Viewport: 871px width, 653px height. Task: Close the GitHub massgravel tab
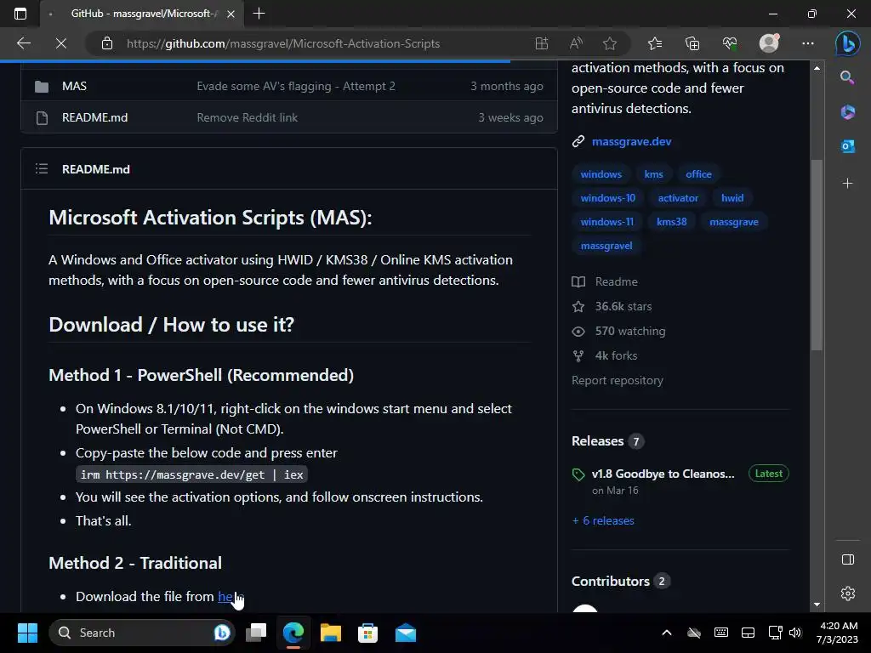[x=231, y=14]
